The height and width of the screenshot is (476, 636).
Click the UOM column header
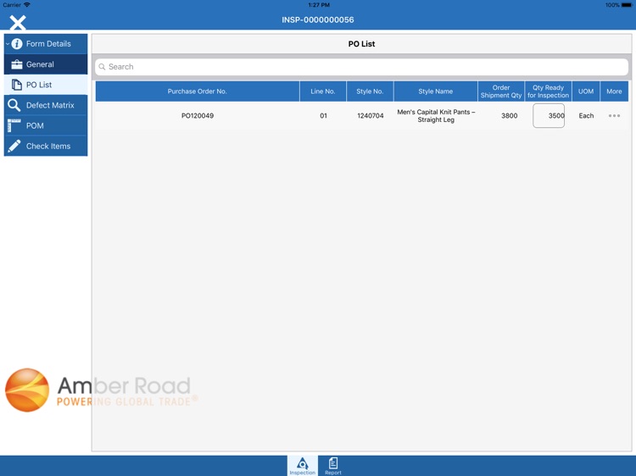[x=586, y=91]
